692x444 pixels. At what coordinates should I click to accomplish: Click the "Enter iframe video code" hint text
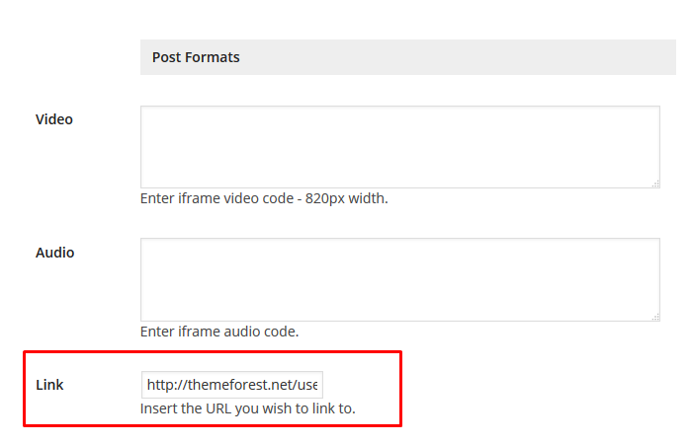coord(264,198)
